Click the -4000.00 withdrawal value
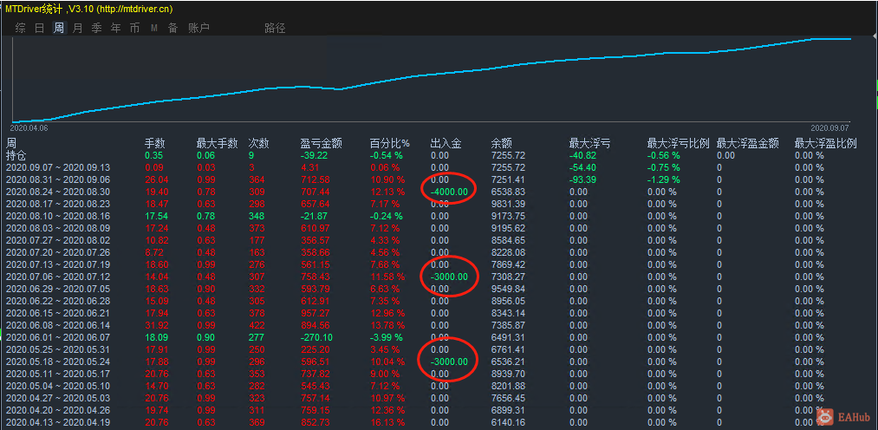This screenshot has height=430, width=878. (448, 192)
